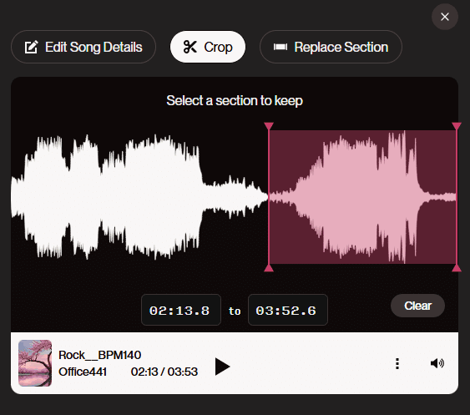Screen dimensions: 470x415
Task: Click the left crop handle top marker
Action: (x=269, y=126)
